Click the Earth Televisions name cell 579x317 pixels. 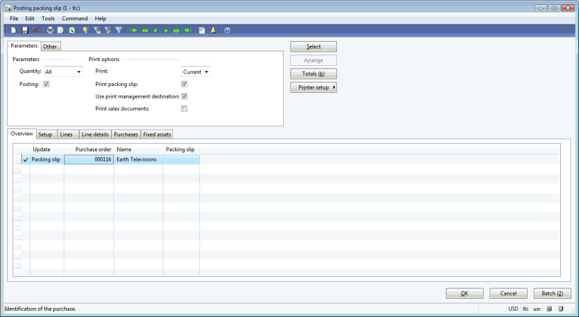tap(139, 160)
